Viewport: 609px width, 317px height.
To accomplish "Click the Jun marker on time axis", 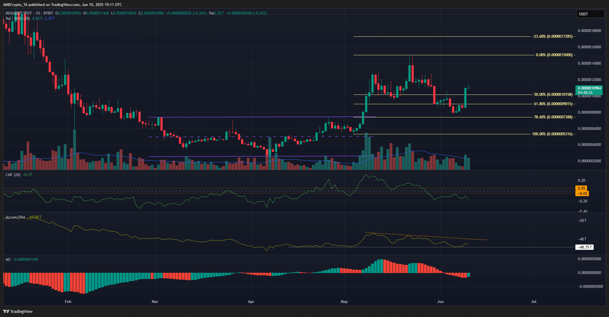I will (x=440, y=302).
